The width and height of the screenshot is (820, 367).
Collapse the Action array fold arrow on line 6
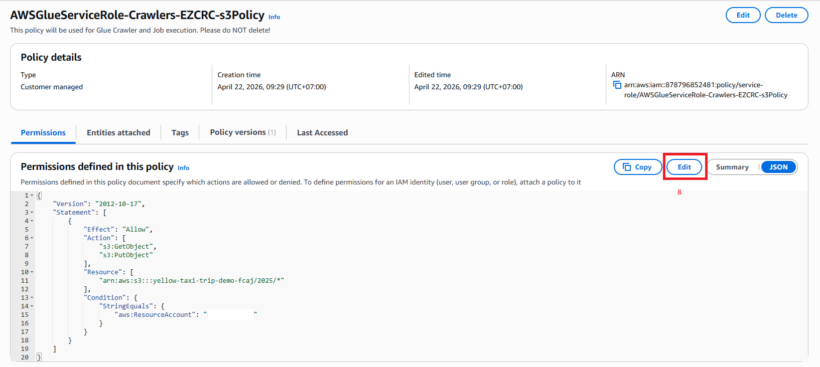coord(32,238)
